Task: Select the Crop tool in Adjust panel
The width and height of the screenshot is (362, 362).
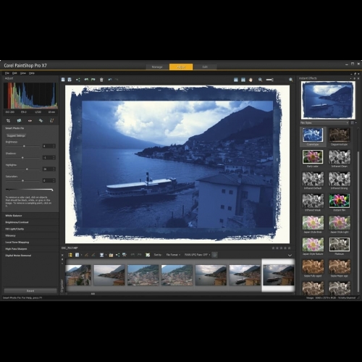Action: pos(8,120)
